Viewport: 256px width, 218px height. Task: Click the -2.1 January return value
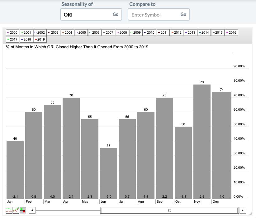[x=15, y=196]
